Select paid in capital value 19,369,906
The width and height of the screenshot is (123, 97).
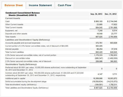tap(98, 78)
